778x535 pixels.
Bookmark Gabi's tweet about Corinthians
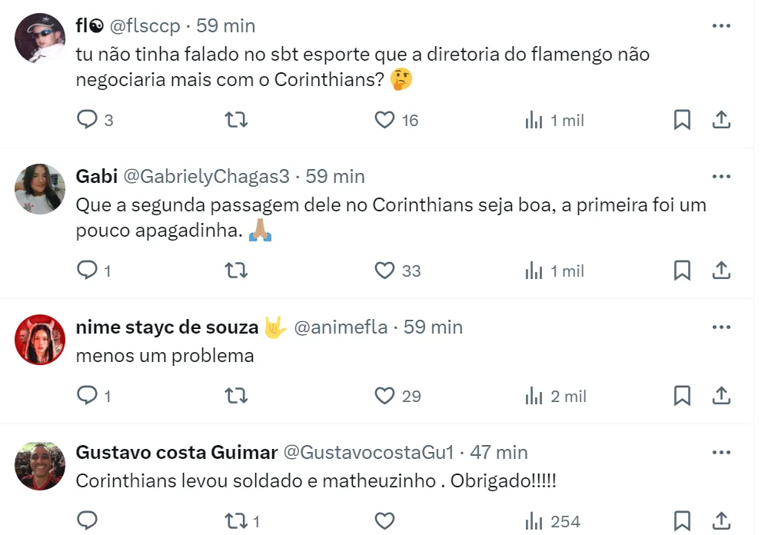(x=682, y=271)
